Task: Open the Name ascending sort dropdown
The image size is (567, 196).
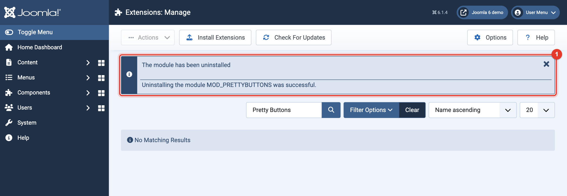Action: [x=473, y=110]
